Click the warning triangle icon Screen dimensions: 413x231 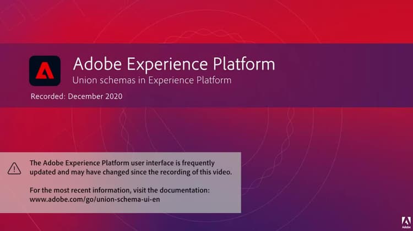tap(14, 168)
